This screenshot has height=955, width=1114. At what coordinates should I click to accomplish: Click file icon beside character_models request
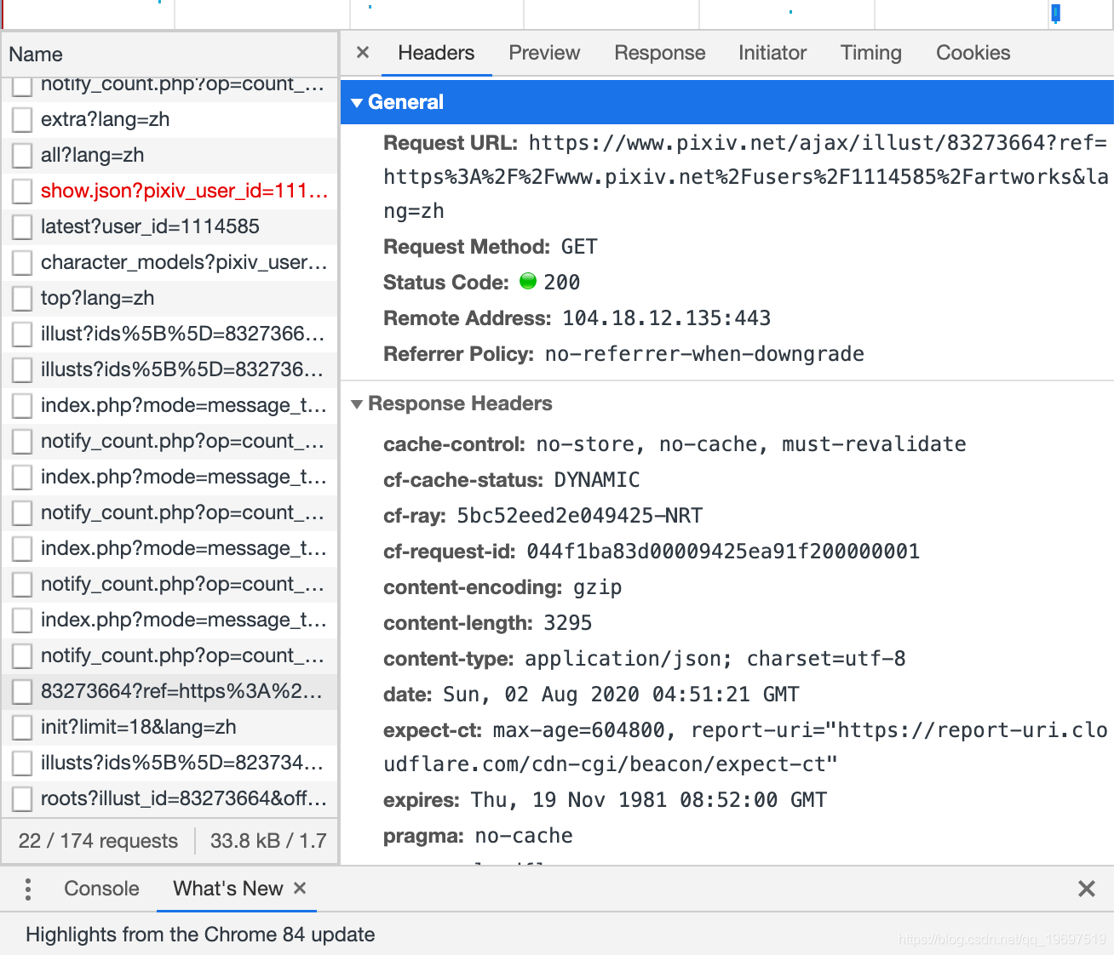point(22,263)
